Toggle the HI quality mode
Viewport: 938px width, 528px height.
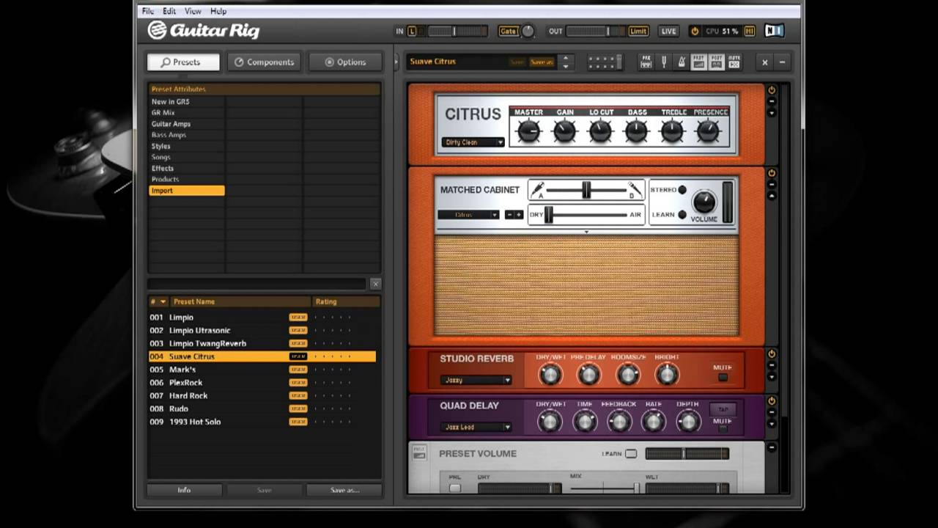point(750,32)
